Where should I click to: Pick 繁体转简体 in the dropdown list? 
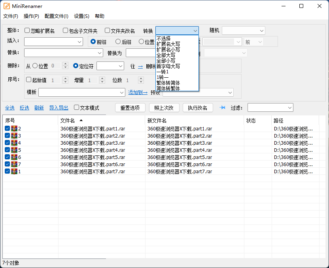coord(168,83)
